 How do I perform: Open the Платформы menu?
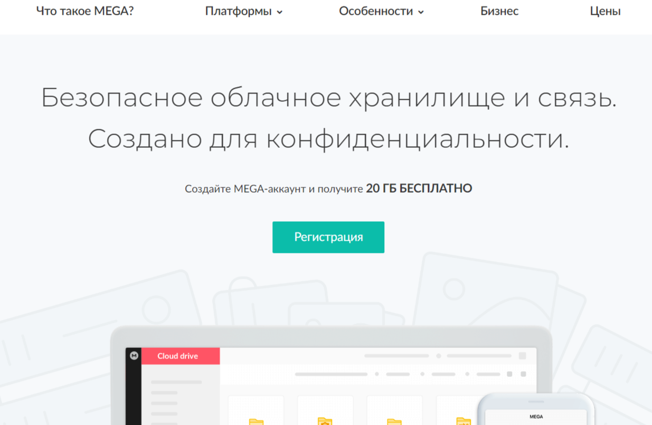point(244,11)
